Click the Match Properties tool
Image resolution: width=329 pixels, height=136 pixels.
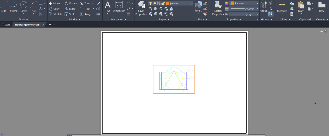218,8
